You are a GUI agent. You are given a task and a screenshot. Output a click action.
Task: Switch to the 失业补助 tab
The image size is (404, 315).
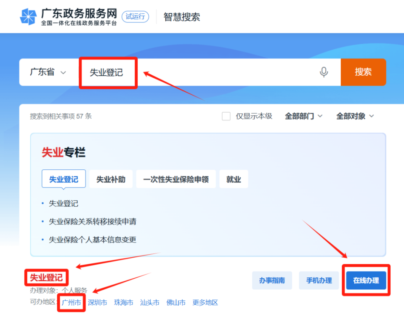(111, 179)
